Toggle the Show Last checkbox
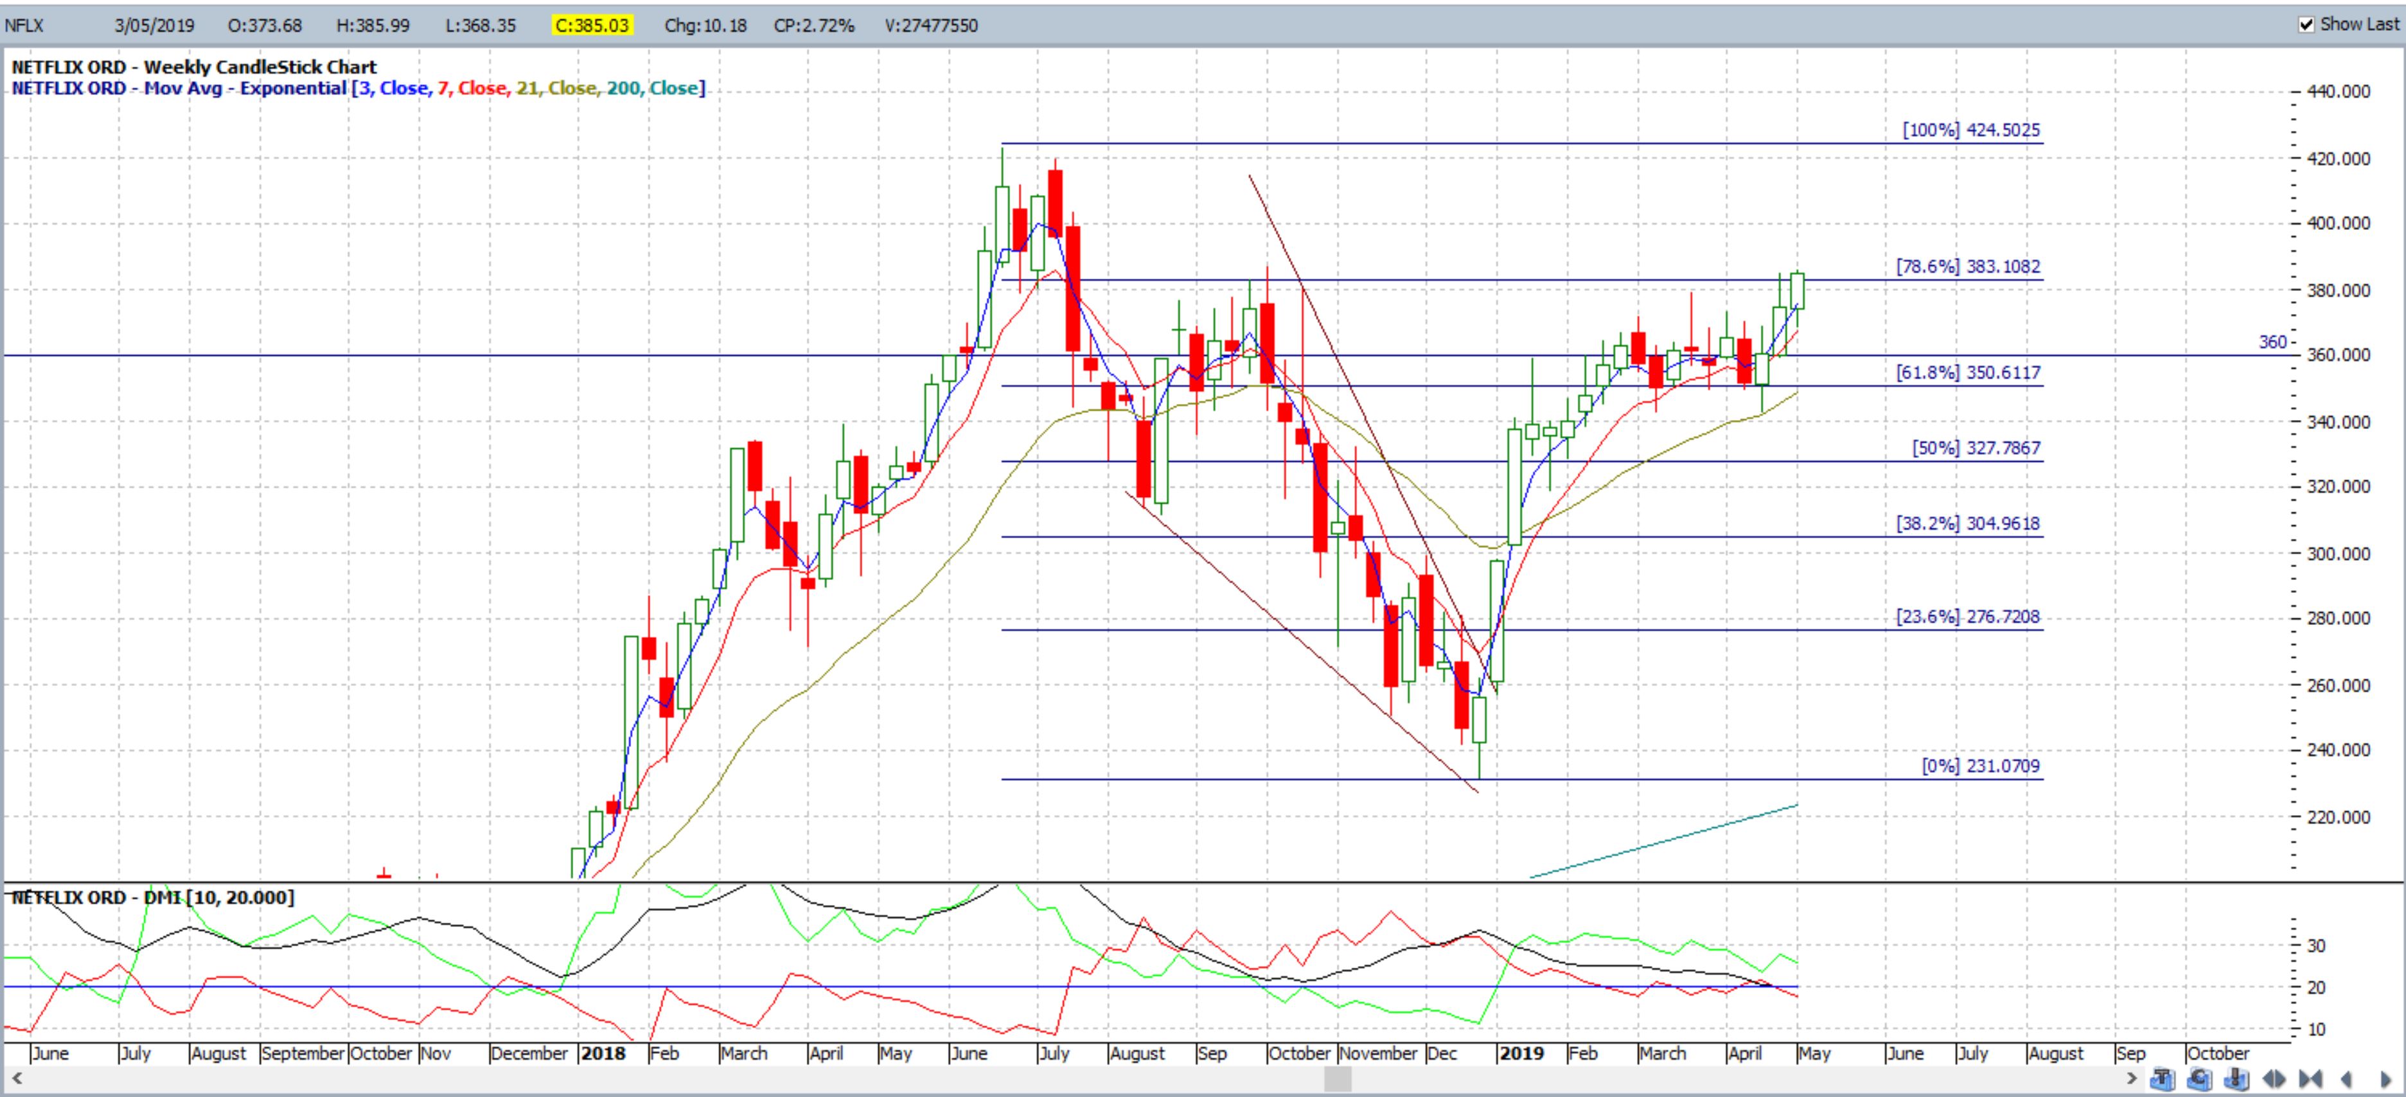The height and width of the screenshot is (1097, 2406). pos(2307,24)
